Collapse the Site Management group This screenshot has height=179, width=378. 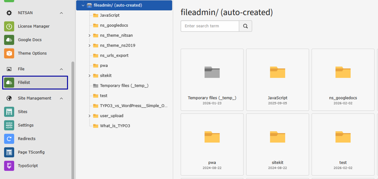pyautogui.click(x=61, y=98)
